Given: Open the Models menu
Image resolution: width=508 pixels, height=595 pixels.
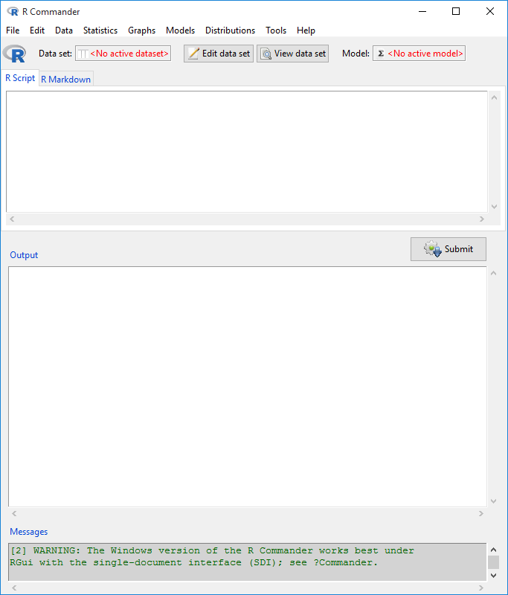Looking at the screenshot, I should (x=180, y=30).
